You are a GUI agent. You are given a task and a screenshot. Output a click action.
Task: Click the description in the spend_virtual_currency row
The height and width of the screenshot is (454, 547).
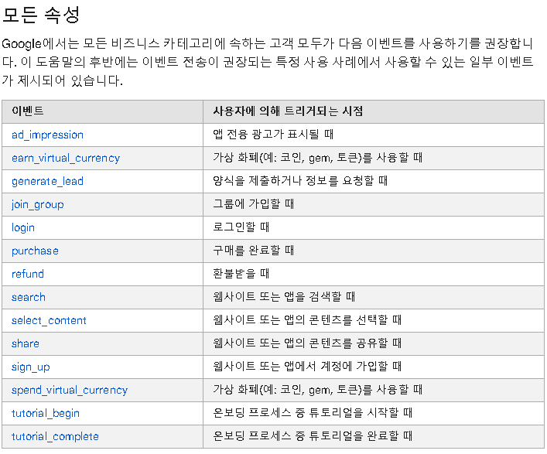318,390
